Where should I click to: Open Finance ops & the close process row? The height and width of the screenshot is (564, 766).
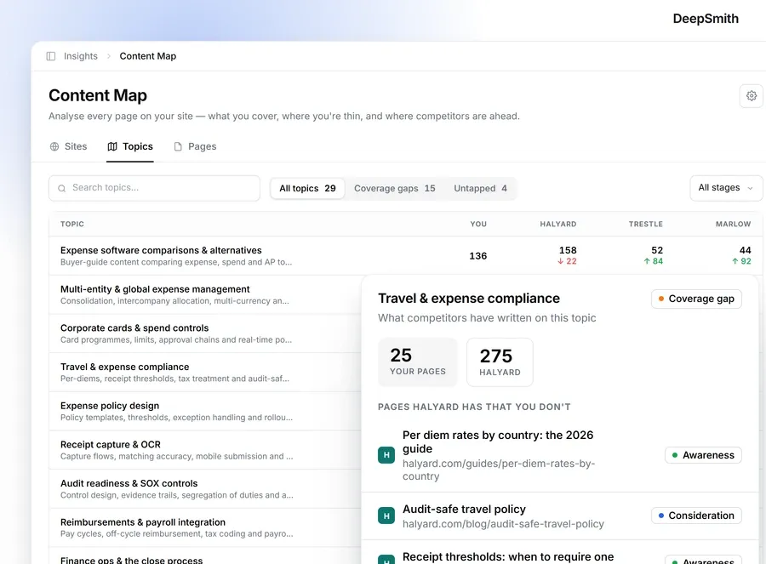pyautogui.click(x=205, y=556)
